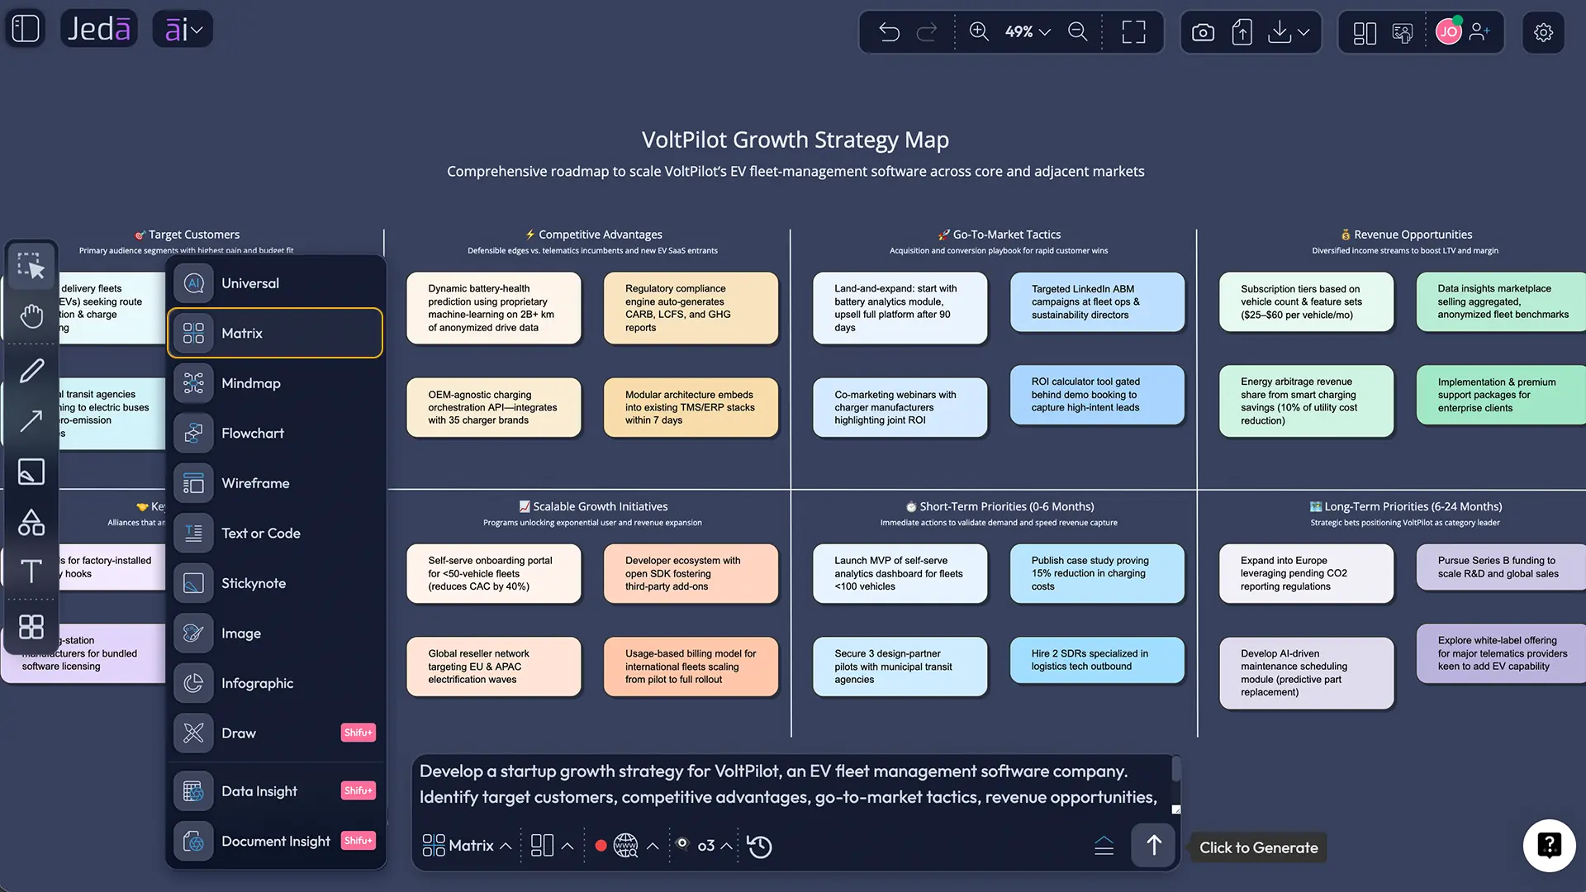Open the help question mark button

tap(1549, 845)
